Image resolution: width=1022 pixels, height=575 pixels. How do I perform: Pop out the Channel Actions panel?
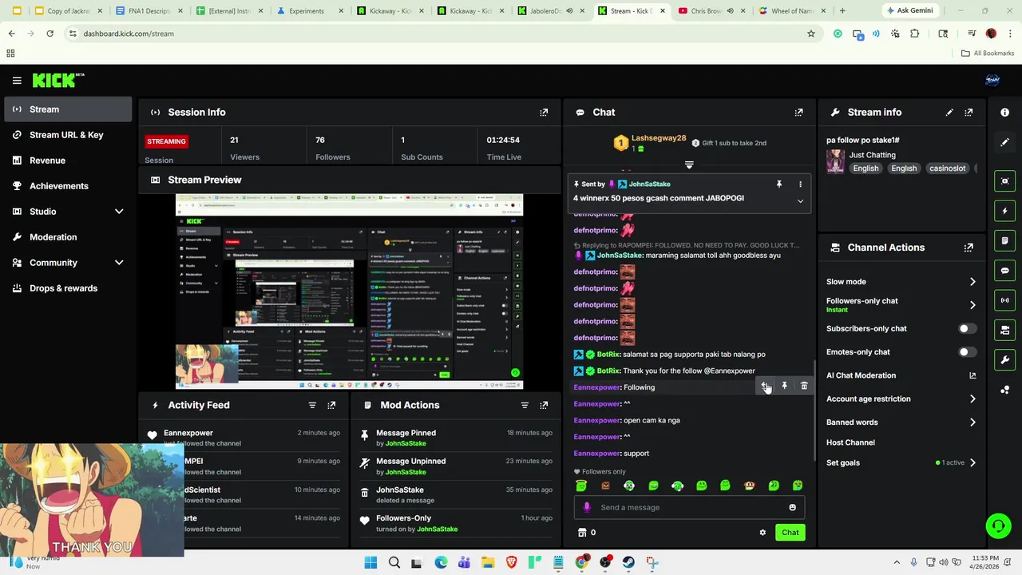(969, 248)
